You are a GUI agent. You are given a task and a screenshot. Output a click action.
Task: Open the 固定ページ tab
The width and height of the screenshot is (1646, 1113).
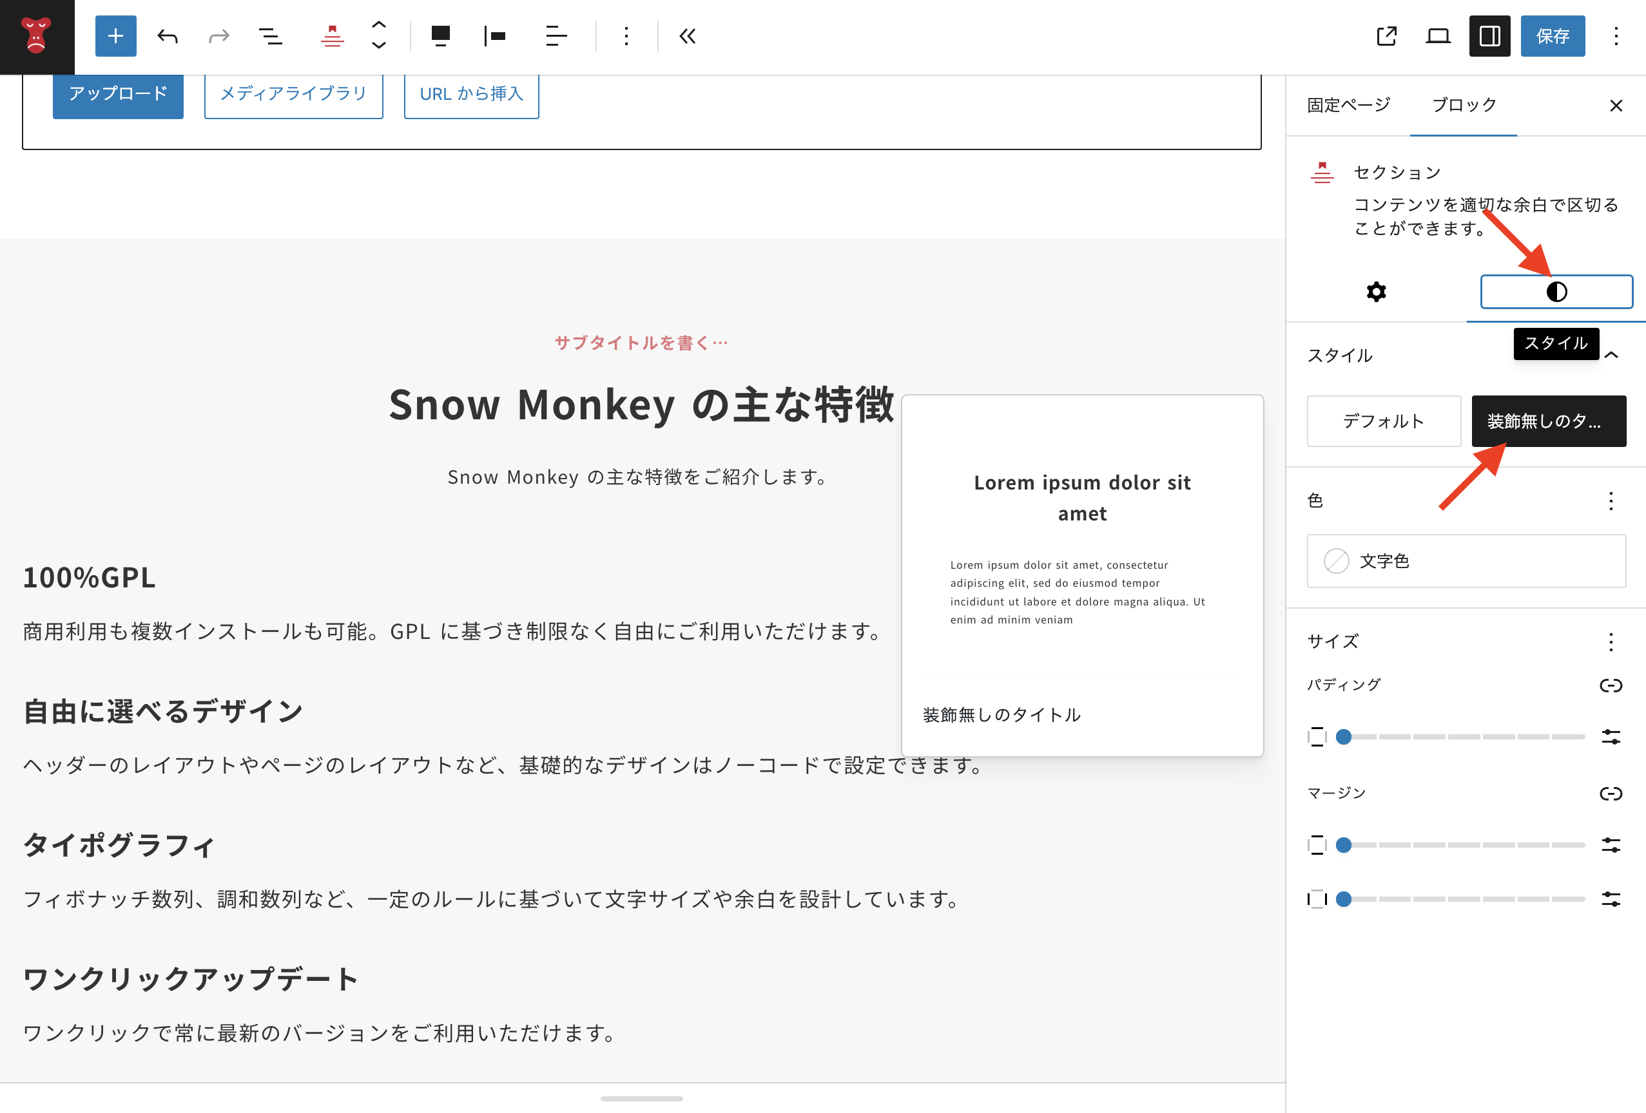(1348, 105)
